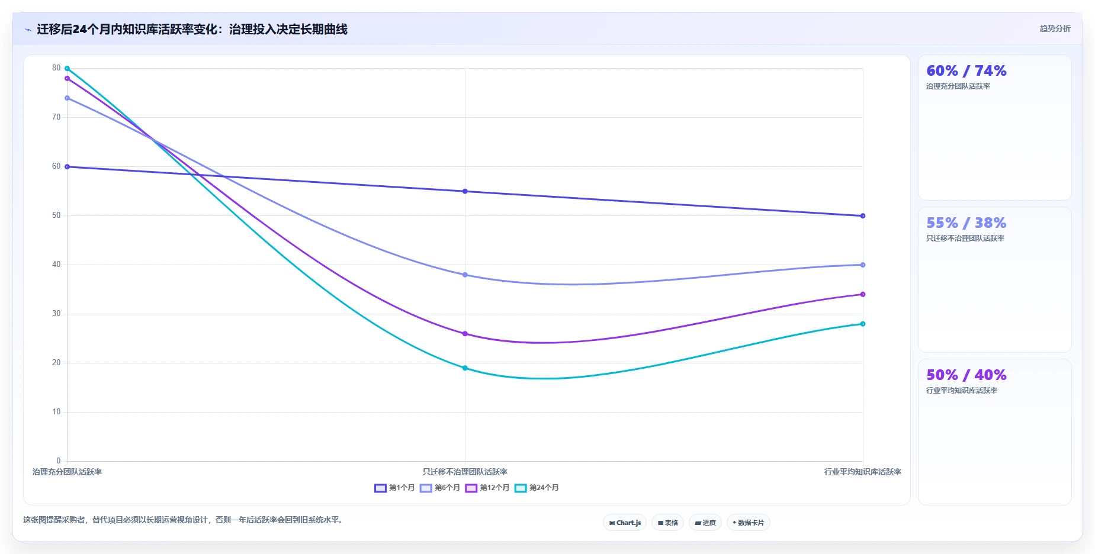Click 第6个月 data point at 只迁移不治理团队活跃率
The height and width of the screenshot is (554, 1095).
coord(465,275)
